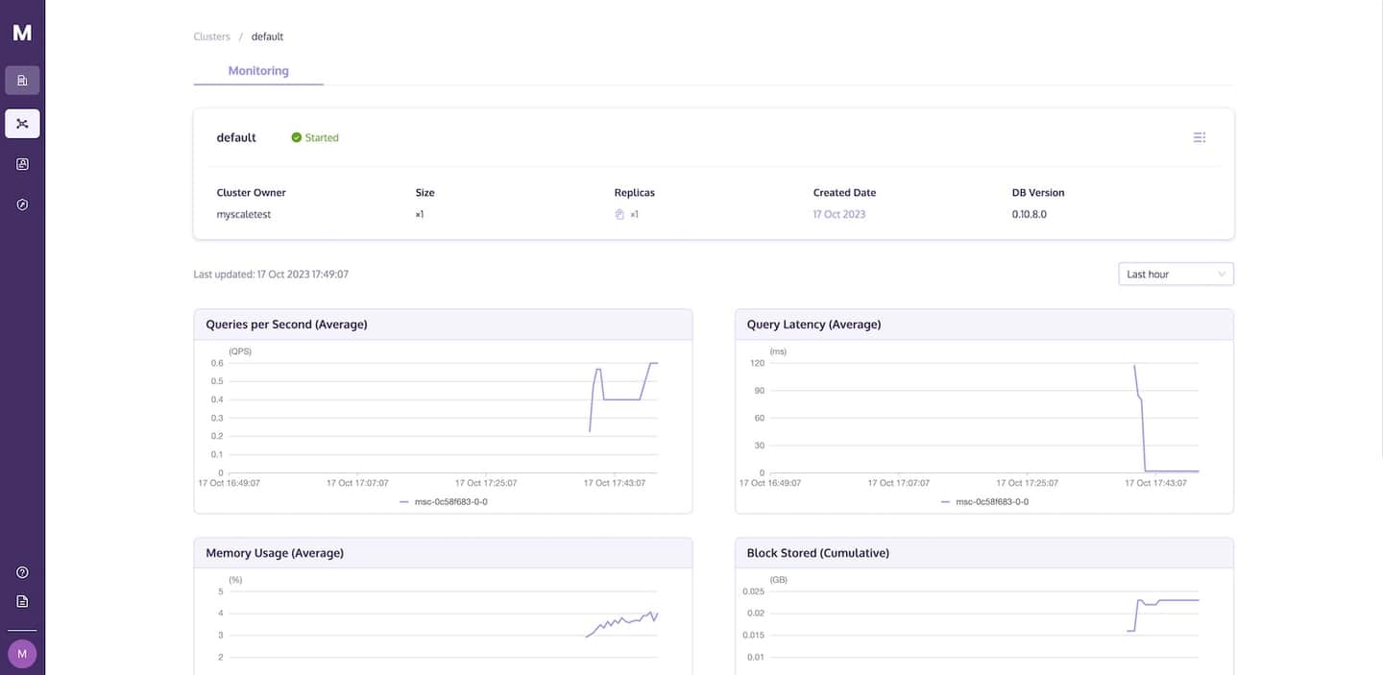Click the Query Latency (Average) title
This screenshot has height=675, width=1383.
click(x=813, y=325)
